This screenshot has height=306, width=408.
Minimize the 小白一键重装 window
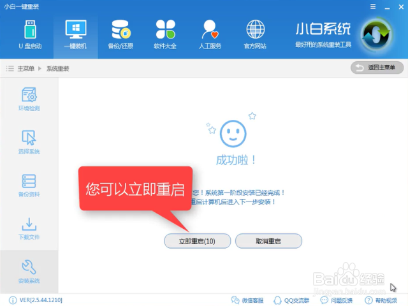point(387,7)
